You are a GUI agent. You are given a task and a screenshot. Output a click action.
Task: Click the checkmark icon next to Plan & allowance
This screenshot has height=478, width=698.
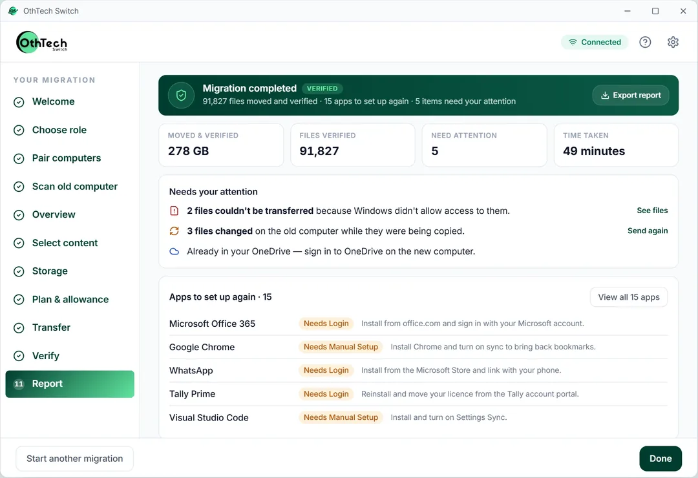pyautogui.click(x=19, y=300)
